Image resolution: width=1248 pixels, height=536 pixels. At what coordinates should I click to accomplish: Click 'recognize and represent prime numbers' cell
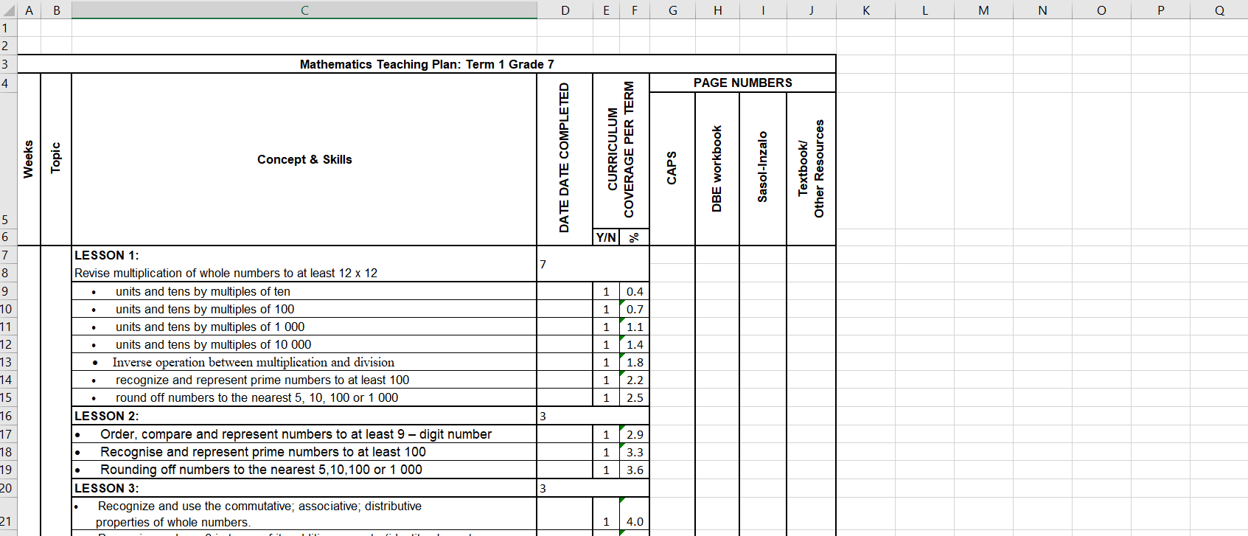pyautogui.click(x=304, y=380)
